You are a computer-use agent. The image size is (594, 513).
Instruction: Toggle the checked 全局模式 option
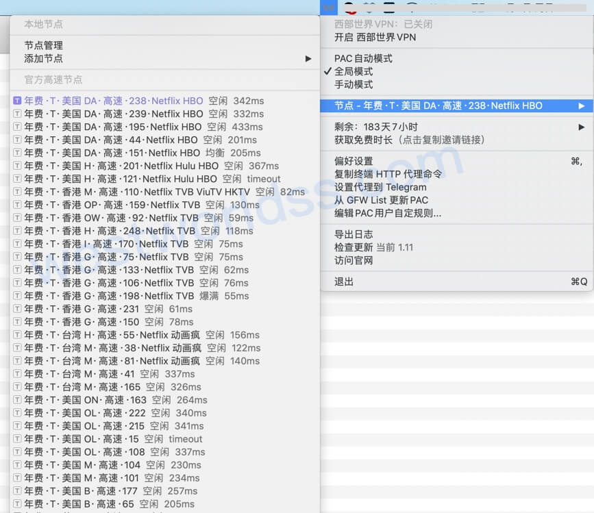click(362, 73)
